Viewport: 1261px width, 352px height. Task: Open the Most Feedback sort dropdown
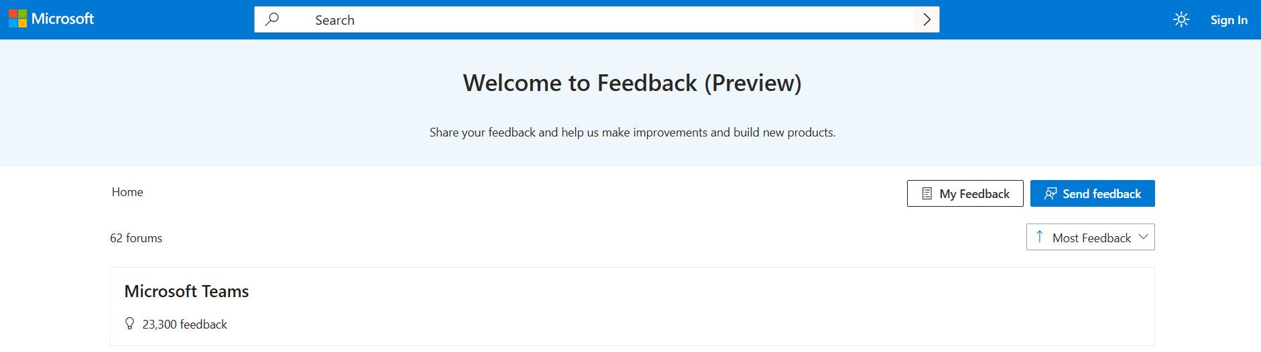(1091, 237)
